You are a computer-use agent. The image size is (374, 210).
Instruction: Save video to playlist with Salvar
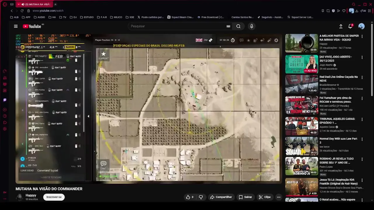pyautogui.click(x=245, y=197)
